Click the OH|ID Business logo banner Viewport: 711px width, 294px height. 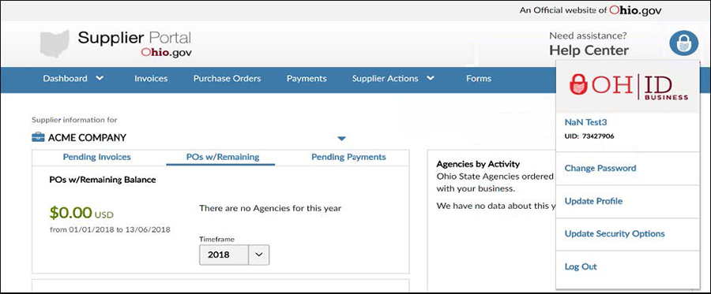coord(627,87)
